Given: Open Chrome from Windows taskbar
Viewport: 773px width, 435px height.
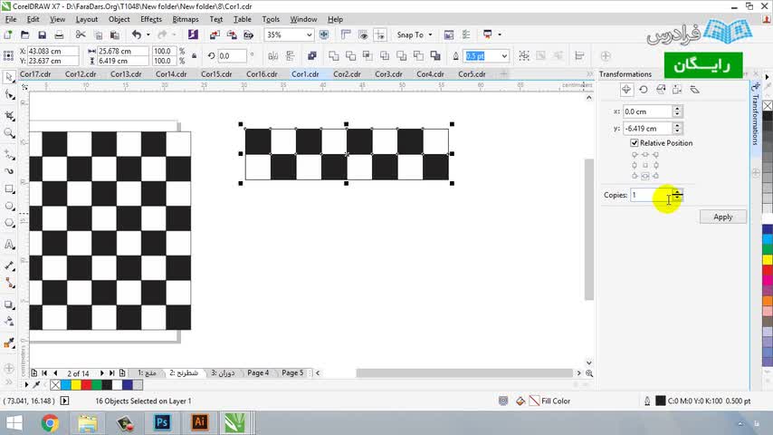Looking at the screenshot, I should [50, 422].
